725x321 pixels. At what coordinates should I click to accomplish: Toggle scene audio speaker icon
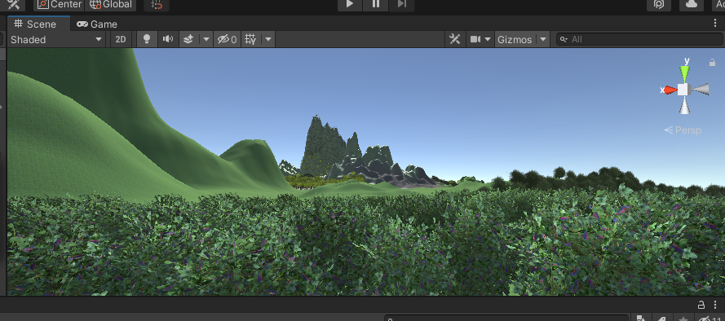pyautogui.click(x=168, y=39)
